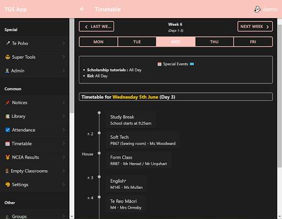Click the period 2 timeline dot

pos(99,133)
